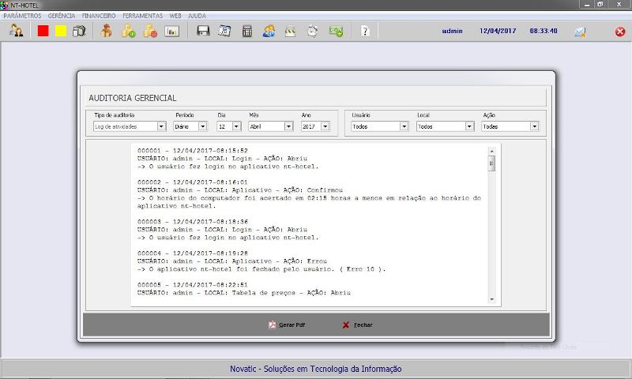Click the floppy disk save icon

click(203, 32)
